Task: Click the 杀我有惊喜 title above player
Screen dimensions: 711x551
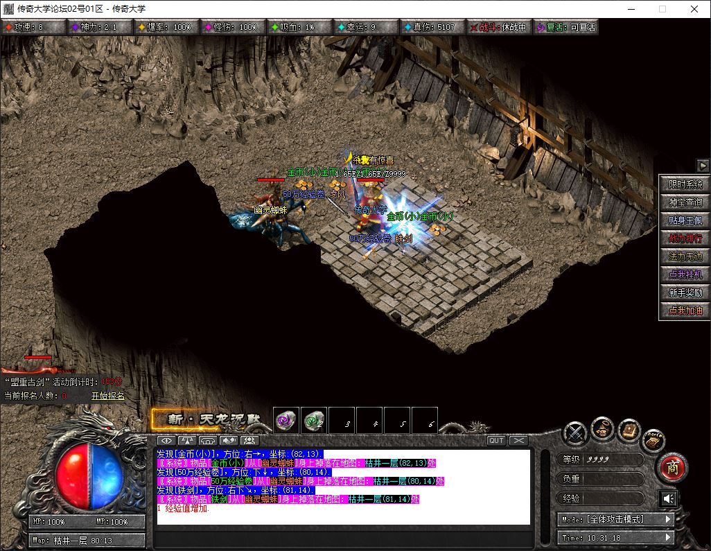Action: (374, 160)
